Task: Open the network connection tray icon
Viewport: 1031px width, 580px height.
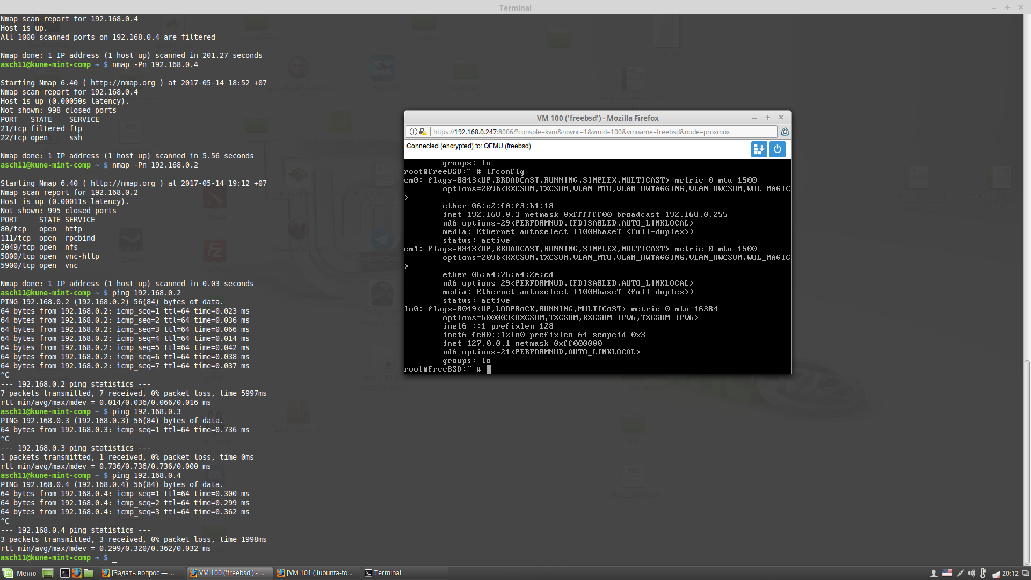Action: (960, 573)
